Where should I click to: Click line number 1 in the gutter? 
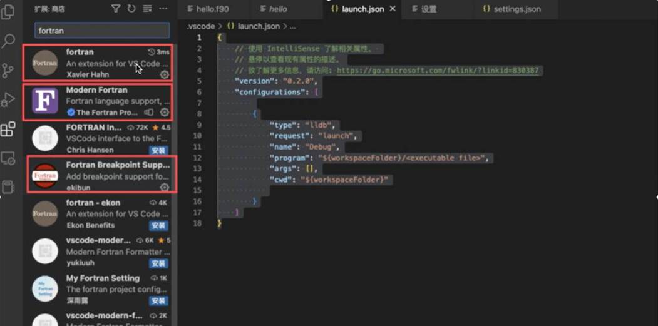click(200, 38)
